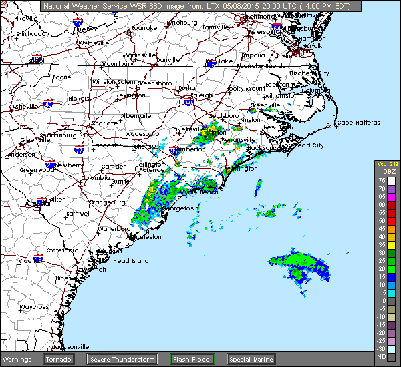401x367 pixels.
Task: Select the Tornado warning legend box
Action: 58,359
